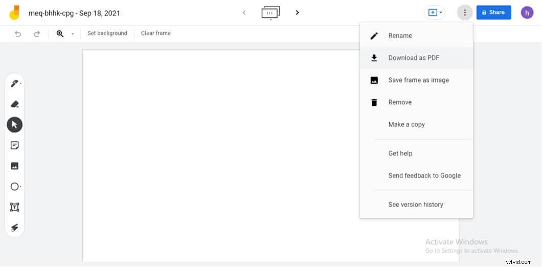Close the three-dot more actions menu

pyautogui.click(x=465, y=12)
